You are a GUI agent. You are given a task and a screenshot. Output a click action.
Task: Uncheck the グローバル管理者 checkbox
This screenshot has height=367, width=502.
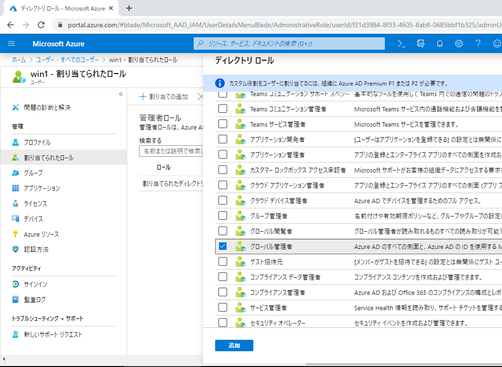coord(223,247)
